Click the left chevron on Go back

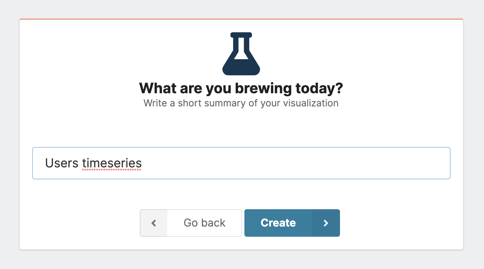(154, 223)
